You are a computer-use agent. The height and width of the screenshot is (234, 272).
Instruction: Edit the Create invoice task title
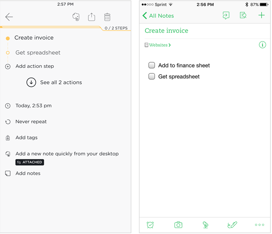coord(34,38)
